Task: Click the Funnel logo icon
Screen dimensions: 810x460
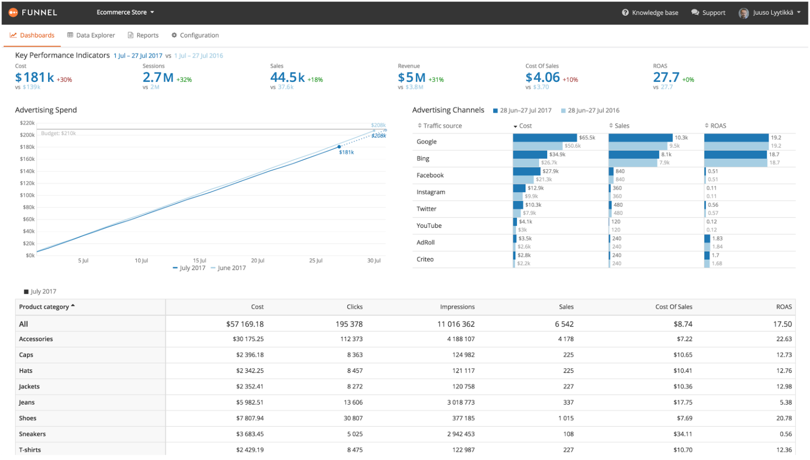Action: [x=13, y=12]
